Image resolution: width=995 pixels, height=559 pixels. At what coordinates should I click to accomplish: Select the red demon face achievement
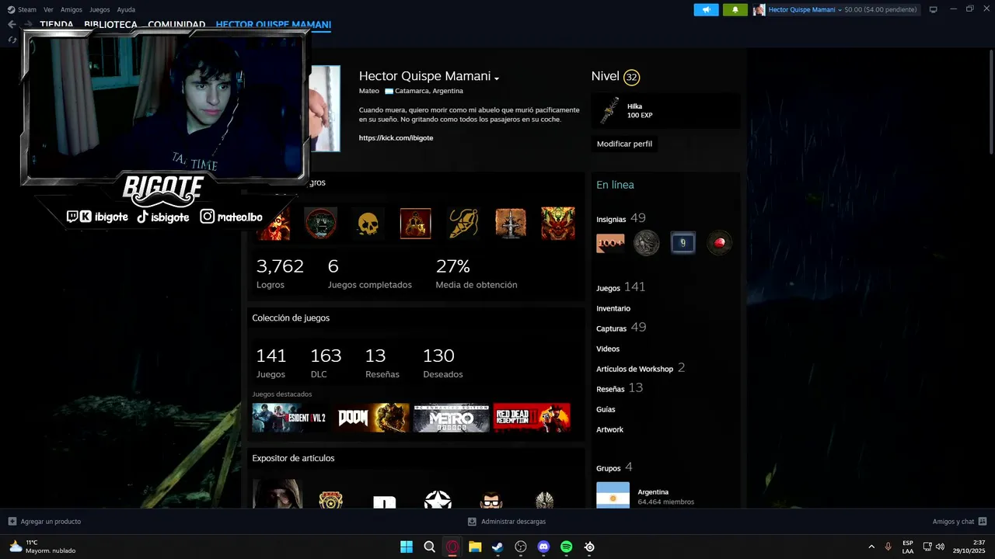click(558, 224)
